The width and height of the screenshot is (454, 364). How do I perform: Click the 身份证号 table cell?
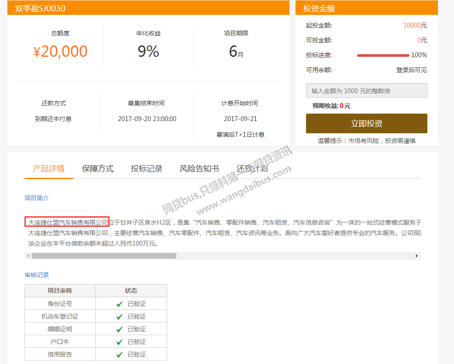60,304
